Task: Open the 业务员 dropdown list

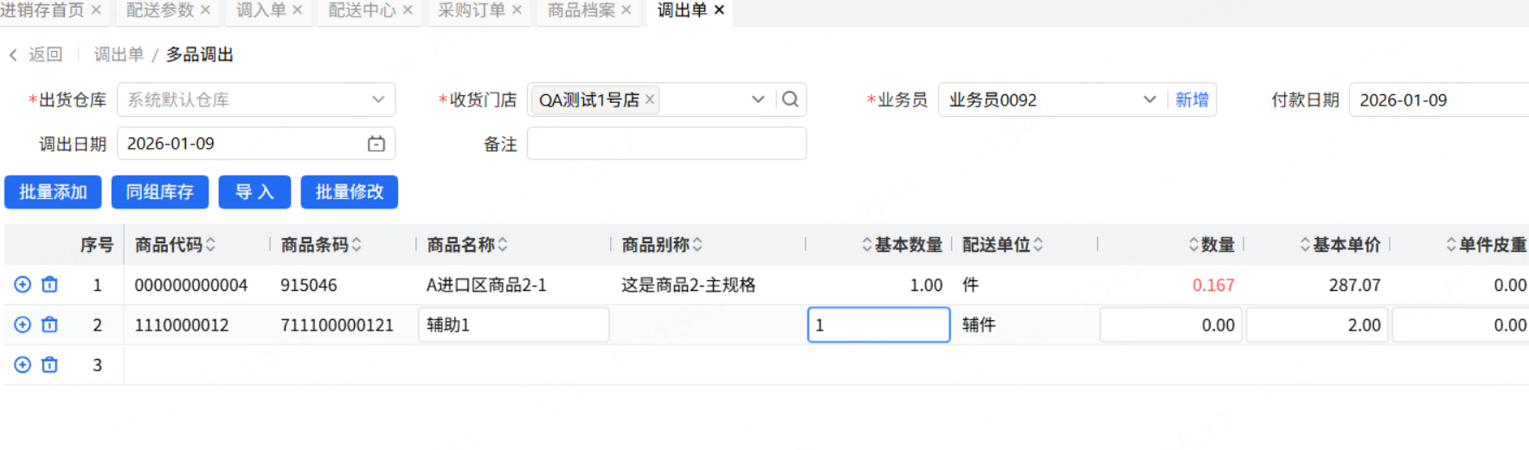Action: coord(1149,100)
